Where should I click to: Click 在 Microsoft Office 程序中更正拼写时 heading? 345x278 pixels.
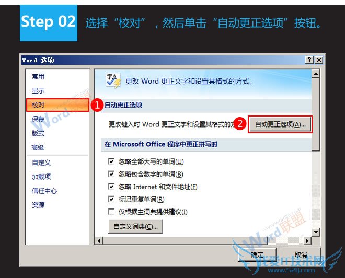pyautogui.click(x=161, y=144)
